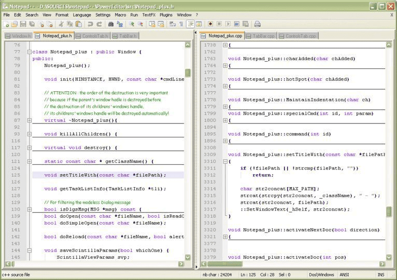397x280 pixels.
Task: Switch to the TabBar.h tab
Action: 125,36
